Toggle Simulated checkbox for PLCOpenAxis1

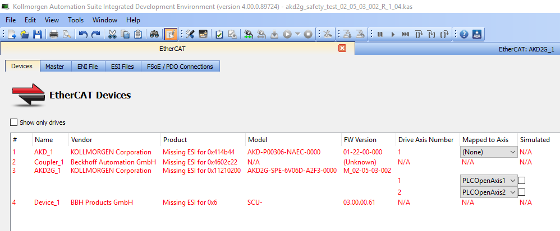[522, 181]
